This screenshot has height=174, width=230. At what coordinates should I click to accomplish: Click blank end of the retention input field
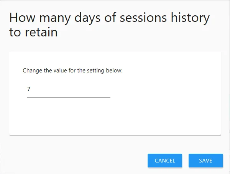[88, 89]
